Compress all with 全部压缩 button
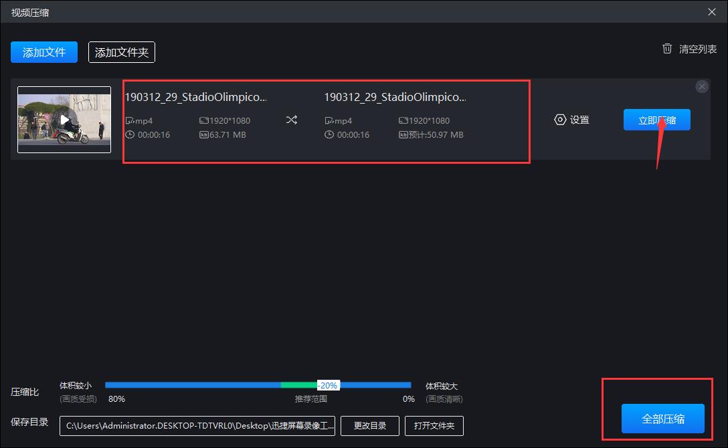The image size is (728, 448). (662, 419)
